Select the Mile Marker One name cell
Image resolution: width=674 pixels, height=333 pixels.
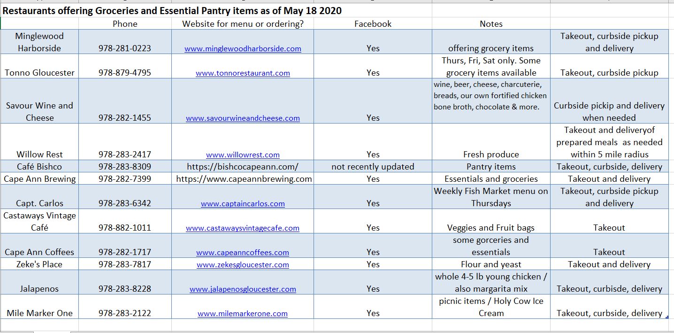point(39,313)
